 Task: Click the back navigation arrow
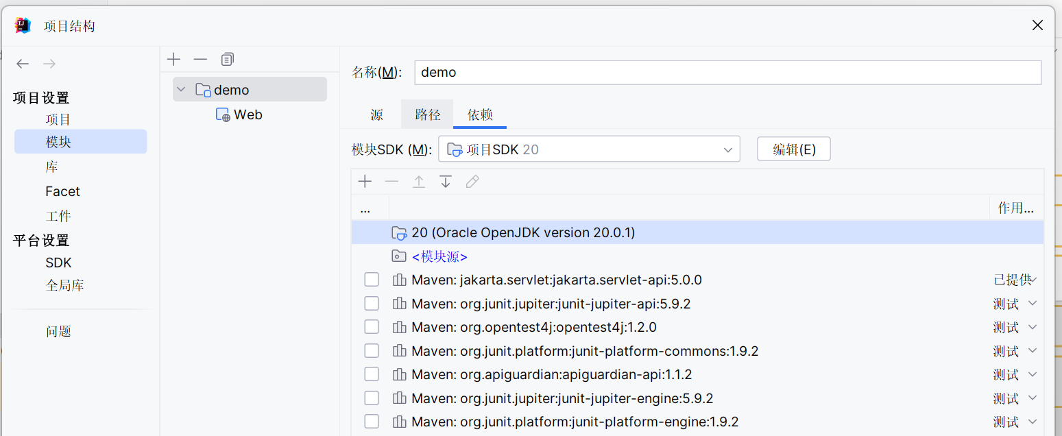coord(23,64)
